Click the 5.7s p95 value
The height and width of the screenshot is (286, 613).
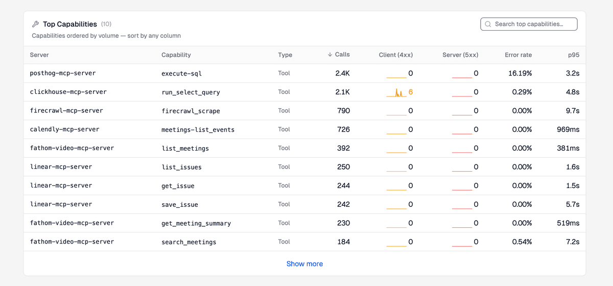pyautogui.click(x=573, y=204)
